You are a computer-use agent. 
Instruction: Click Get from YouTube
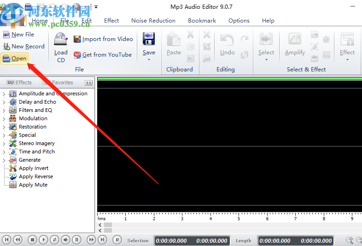coord(103,55)
